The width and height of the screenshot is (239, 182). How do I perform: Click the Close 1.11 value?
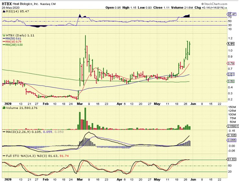[x=161, y=8]
